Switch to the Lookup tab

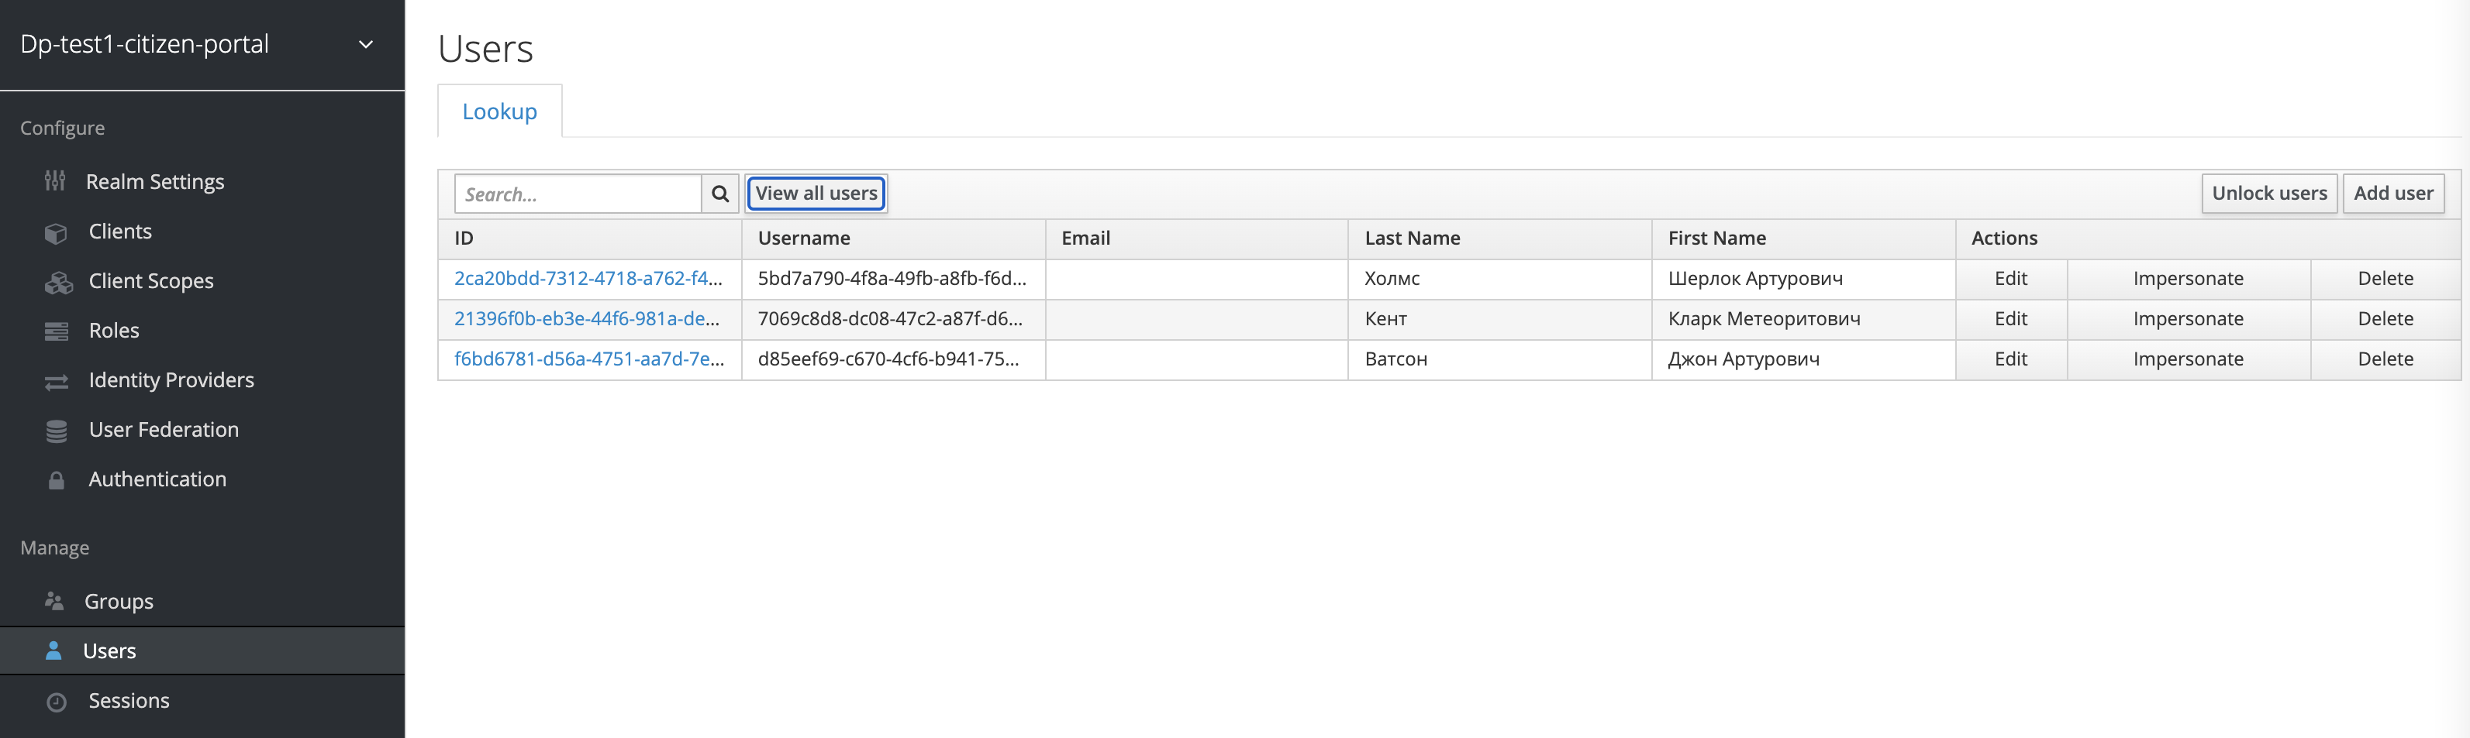pos(499,111)
